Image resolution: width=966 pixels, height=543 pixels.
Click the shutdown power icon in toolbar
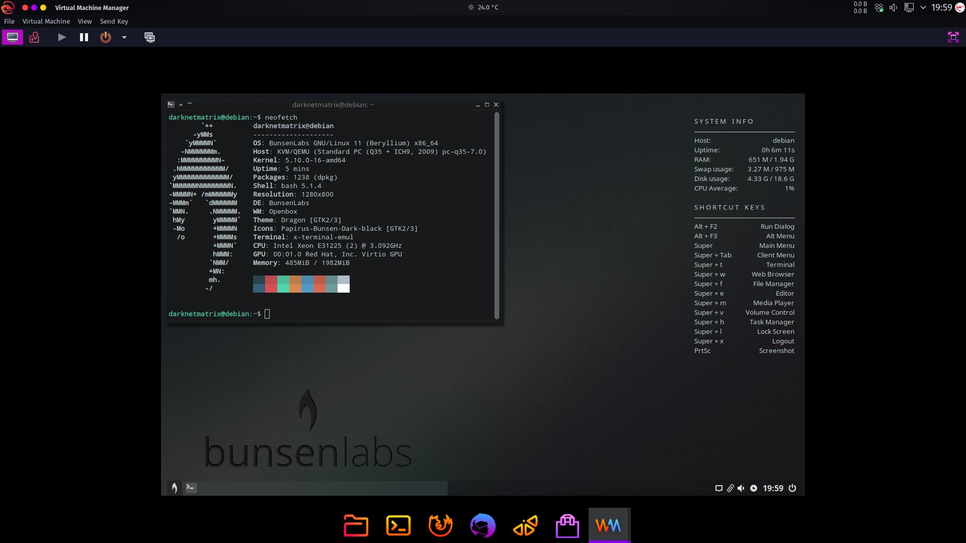pyautogui.click(x=106, y=37)
